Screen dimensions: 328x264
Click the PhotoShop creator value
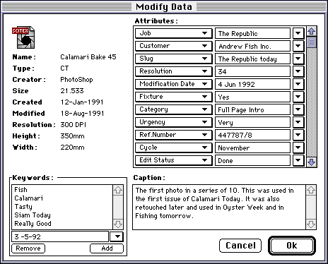point(76,80)
